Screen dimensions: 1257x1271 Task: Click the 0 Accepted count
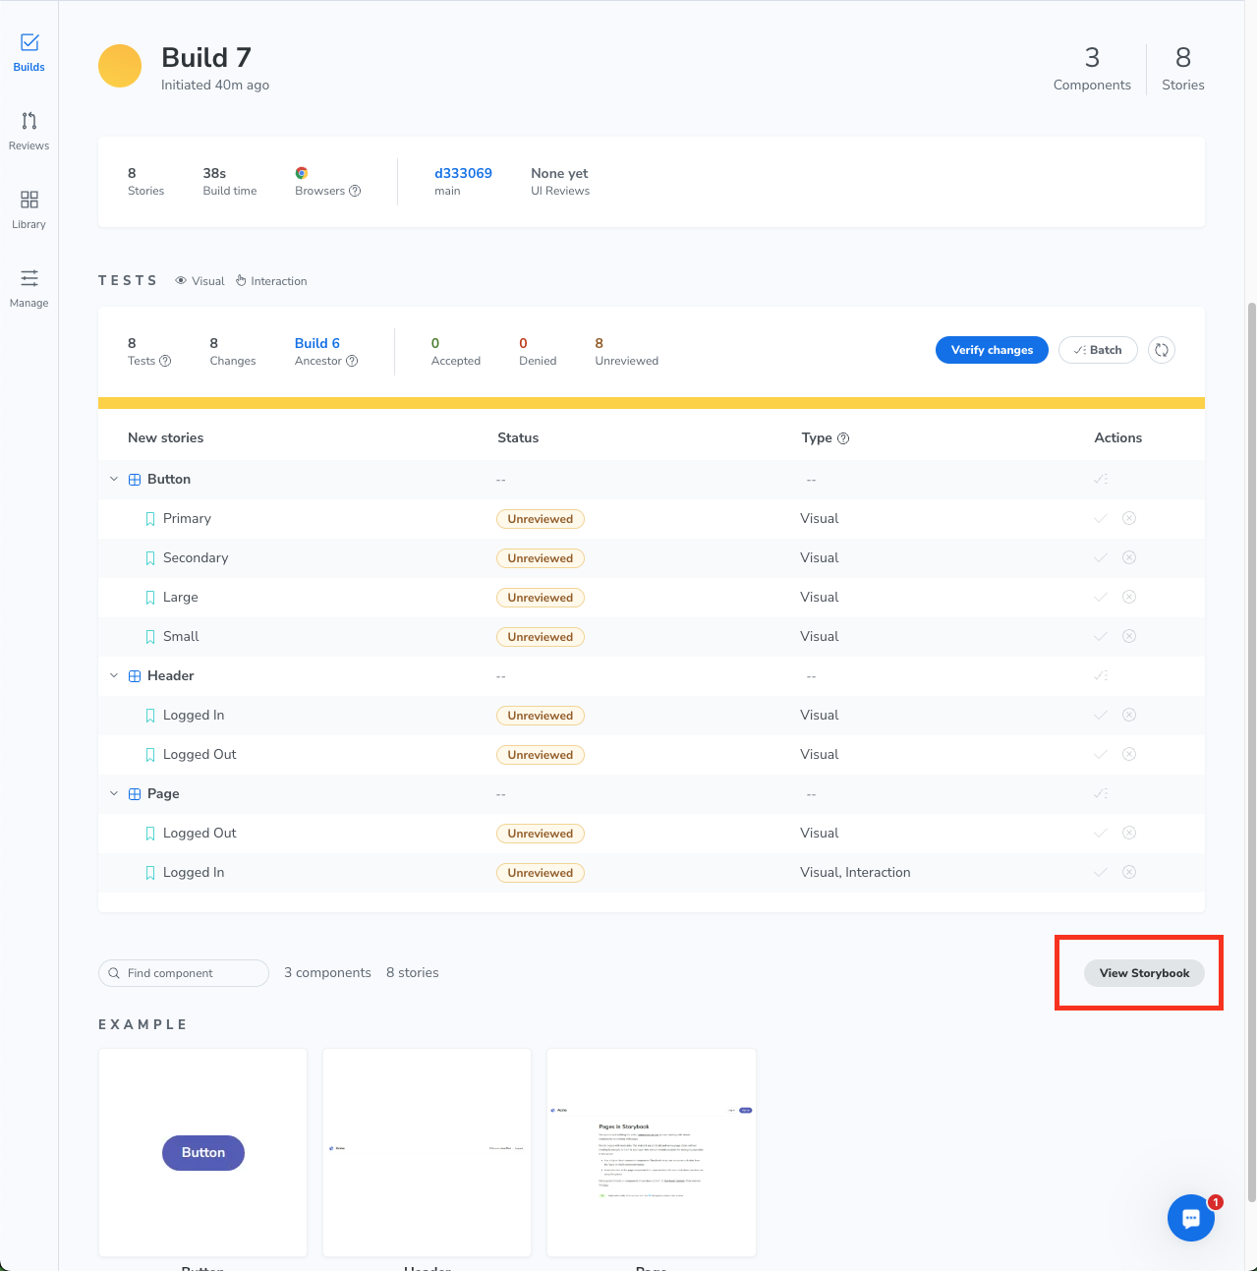(x=456, y=351)
